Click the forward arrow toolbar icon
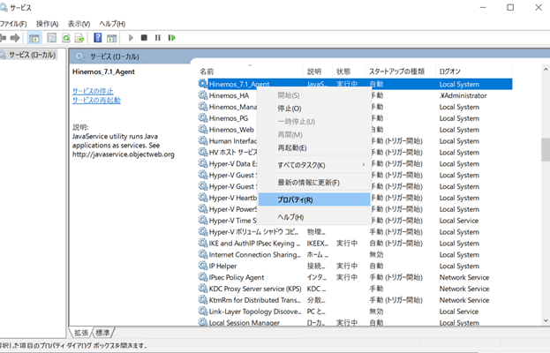Image resolution: width=550 pixels, height=353 pixels. [x=15, y=38]
